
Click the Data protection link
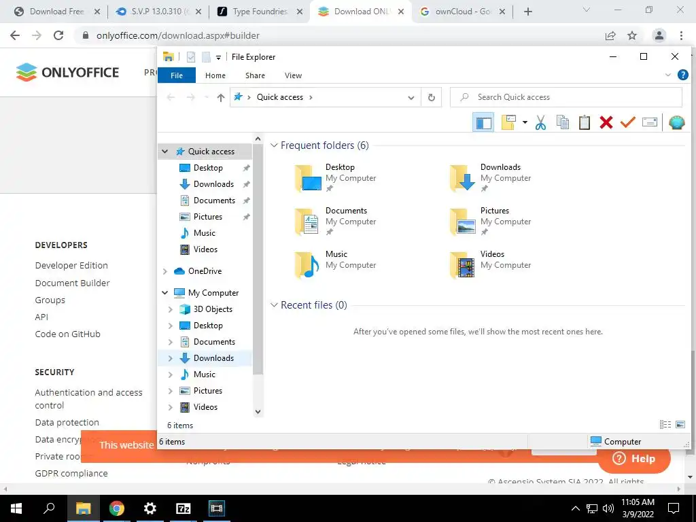(x=67, y=423)
